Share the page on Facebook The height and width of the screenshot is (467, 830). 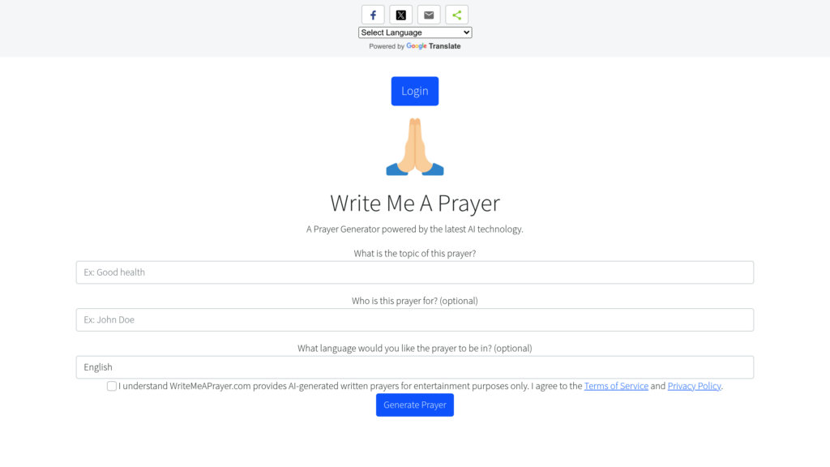pos(373,14)
